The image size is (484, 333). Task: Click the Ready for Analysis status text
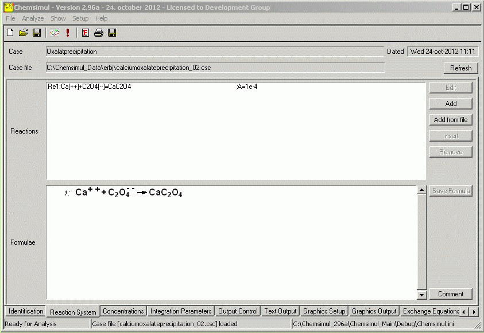[30, 324]
